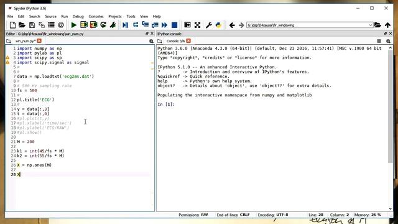
Task: Click code line 'M = 200'
Action: click(x=25, y=142)
